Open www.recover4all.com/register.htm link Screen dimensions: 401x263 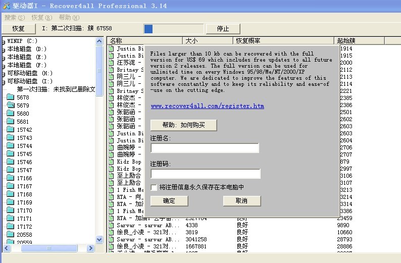208,106
